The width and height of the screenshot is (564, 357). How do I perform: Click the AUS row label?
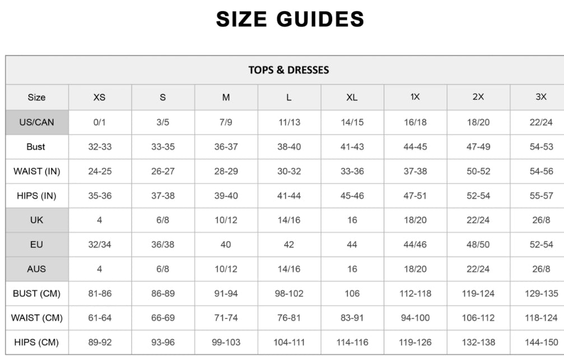(x=36, y=269)
